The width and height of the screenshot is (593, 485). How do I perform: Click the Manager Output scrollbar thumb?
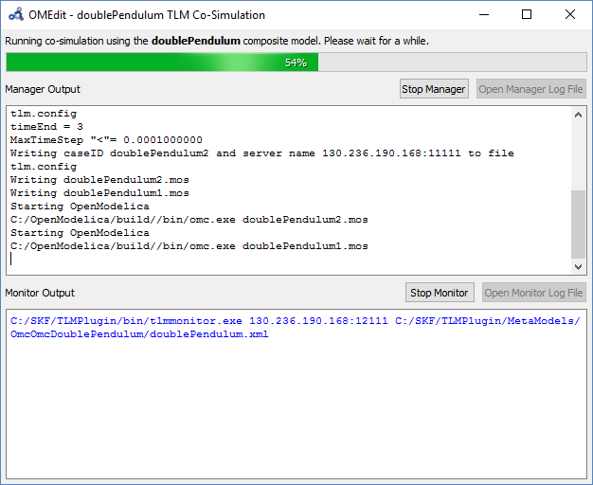point(578,223)
